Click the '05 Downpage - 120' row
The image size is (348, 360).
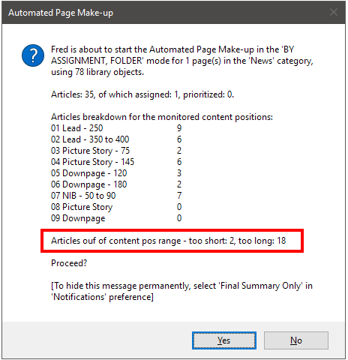tap(116, 173)
